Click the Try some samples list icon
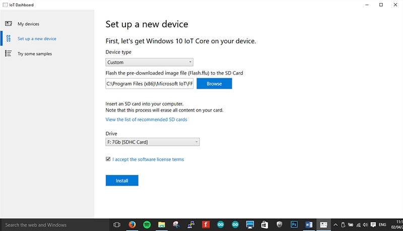This screenshot has height=231, width=403. [9, 53]
